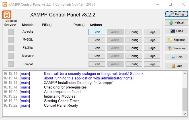
Task: Click the XAMPP orange logo icon
Action: (7, 15)
